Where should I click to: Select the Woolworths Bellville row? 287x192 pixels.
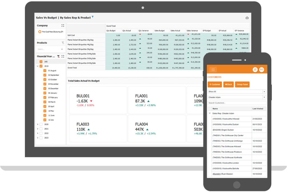pyautogui.click(x=239, y=169)
